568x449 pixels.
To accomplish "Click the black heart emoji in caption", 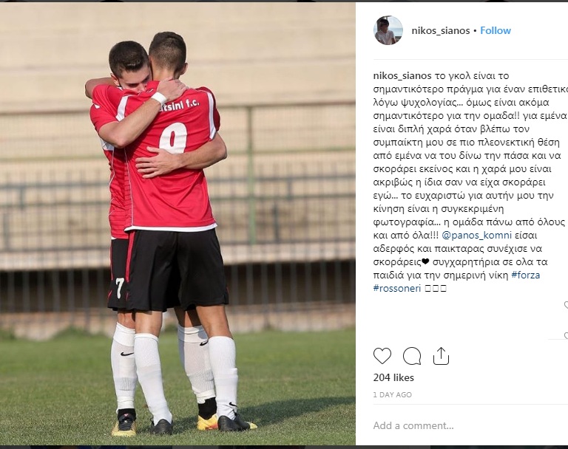I will click(x=425, y=261).
